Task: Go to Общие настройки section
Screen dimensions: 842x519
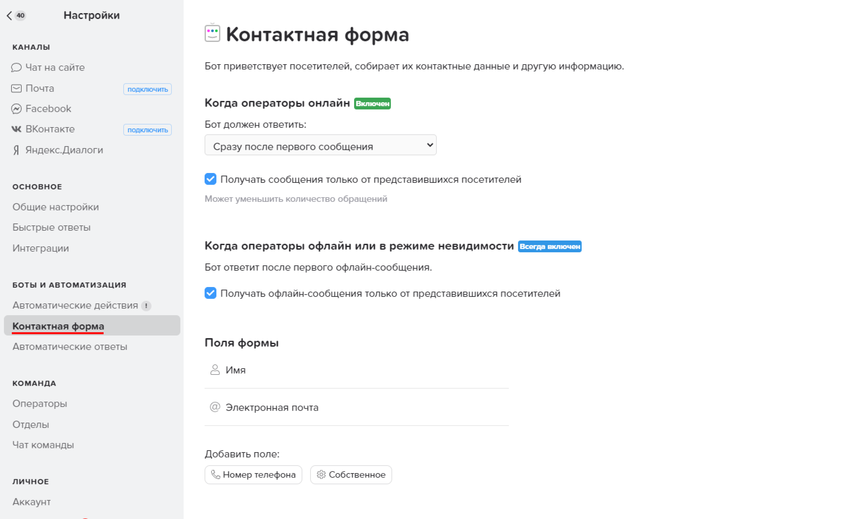Action: [56, 207]
